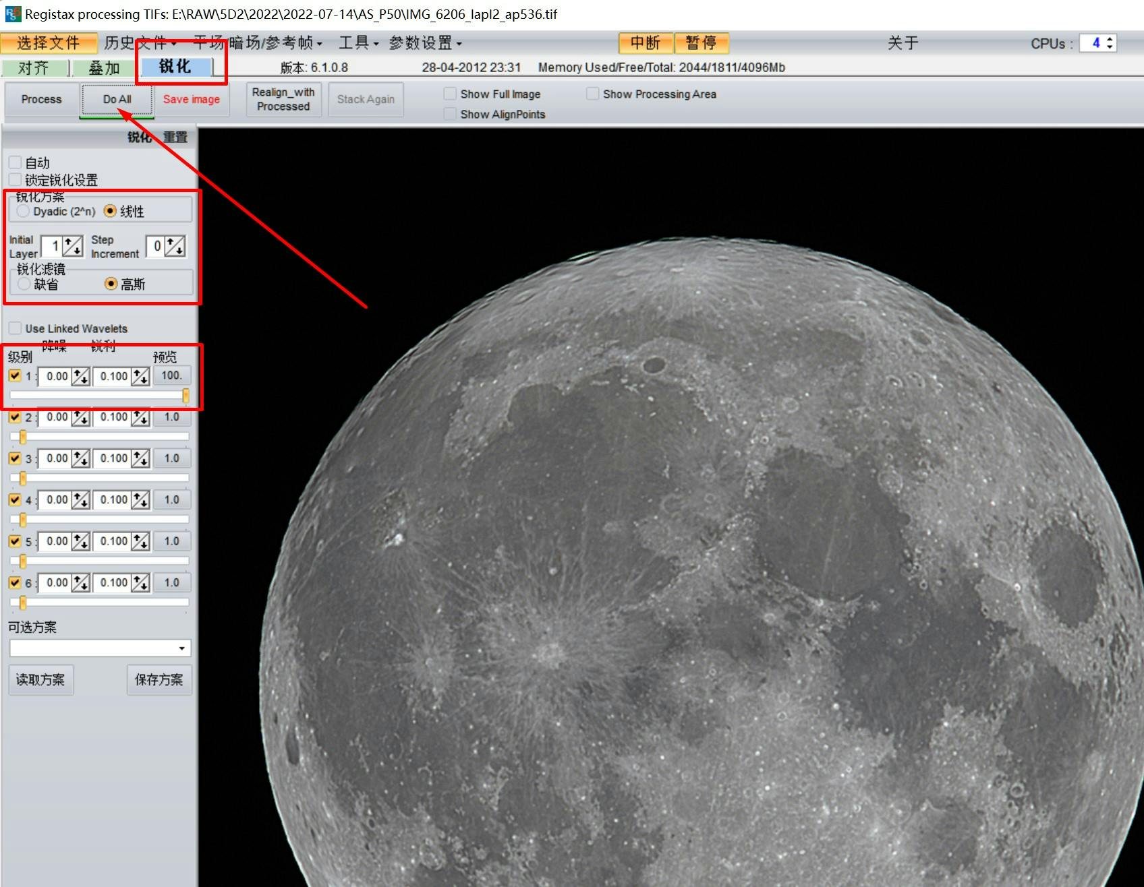Uncheck wavelet layer 4 checkbox
This screenshot has height=887, width=1144.
15,500
